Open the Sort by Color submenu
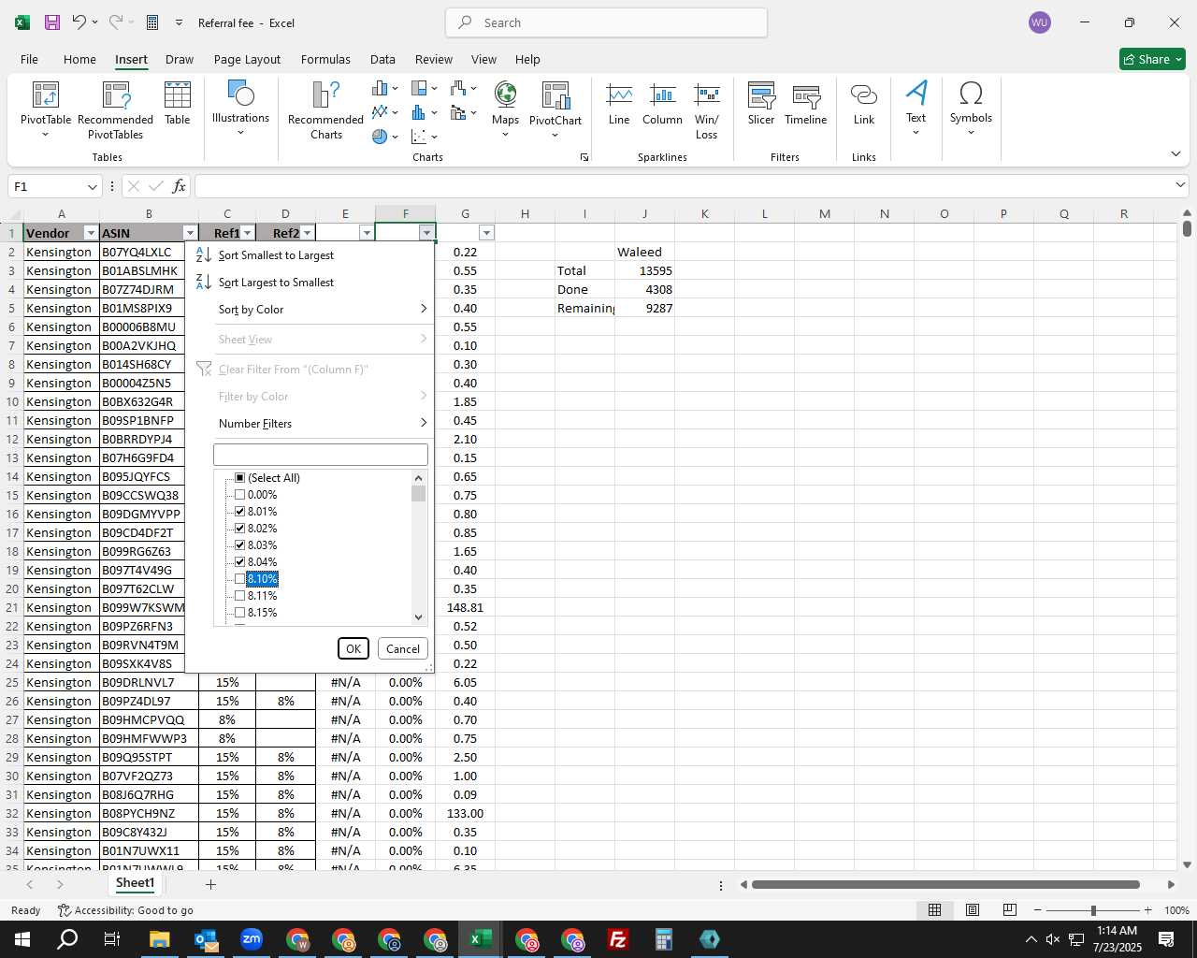The height and width of the screenshot is (958, 1197). pyautogui.click(x=310, y=310)
